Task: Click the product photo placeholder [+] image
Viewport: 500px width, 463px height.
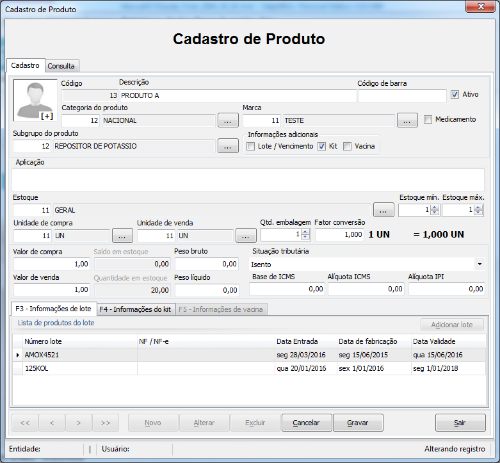Action: click(35, 100)
